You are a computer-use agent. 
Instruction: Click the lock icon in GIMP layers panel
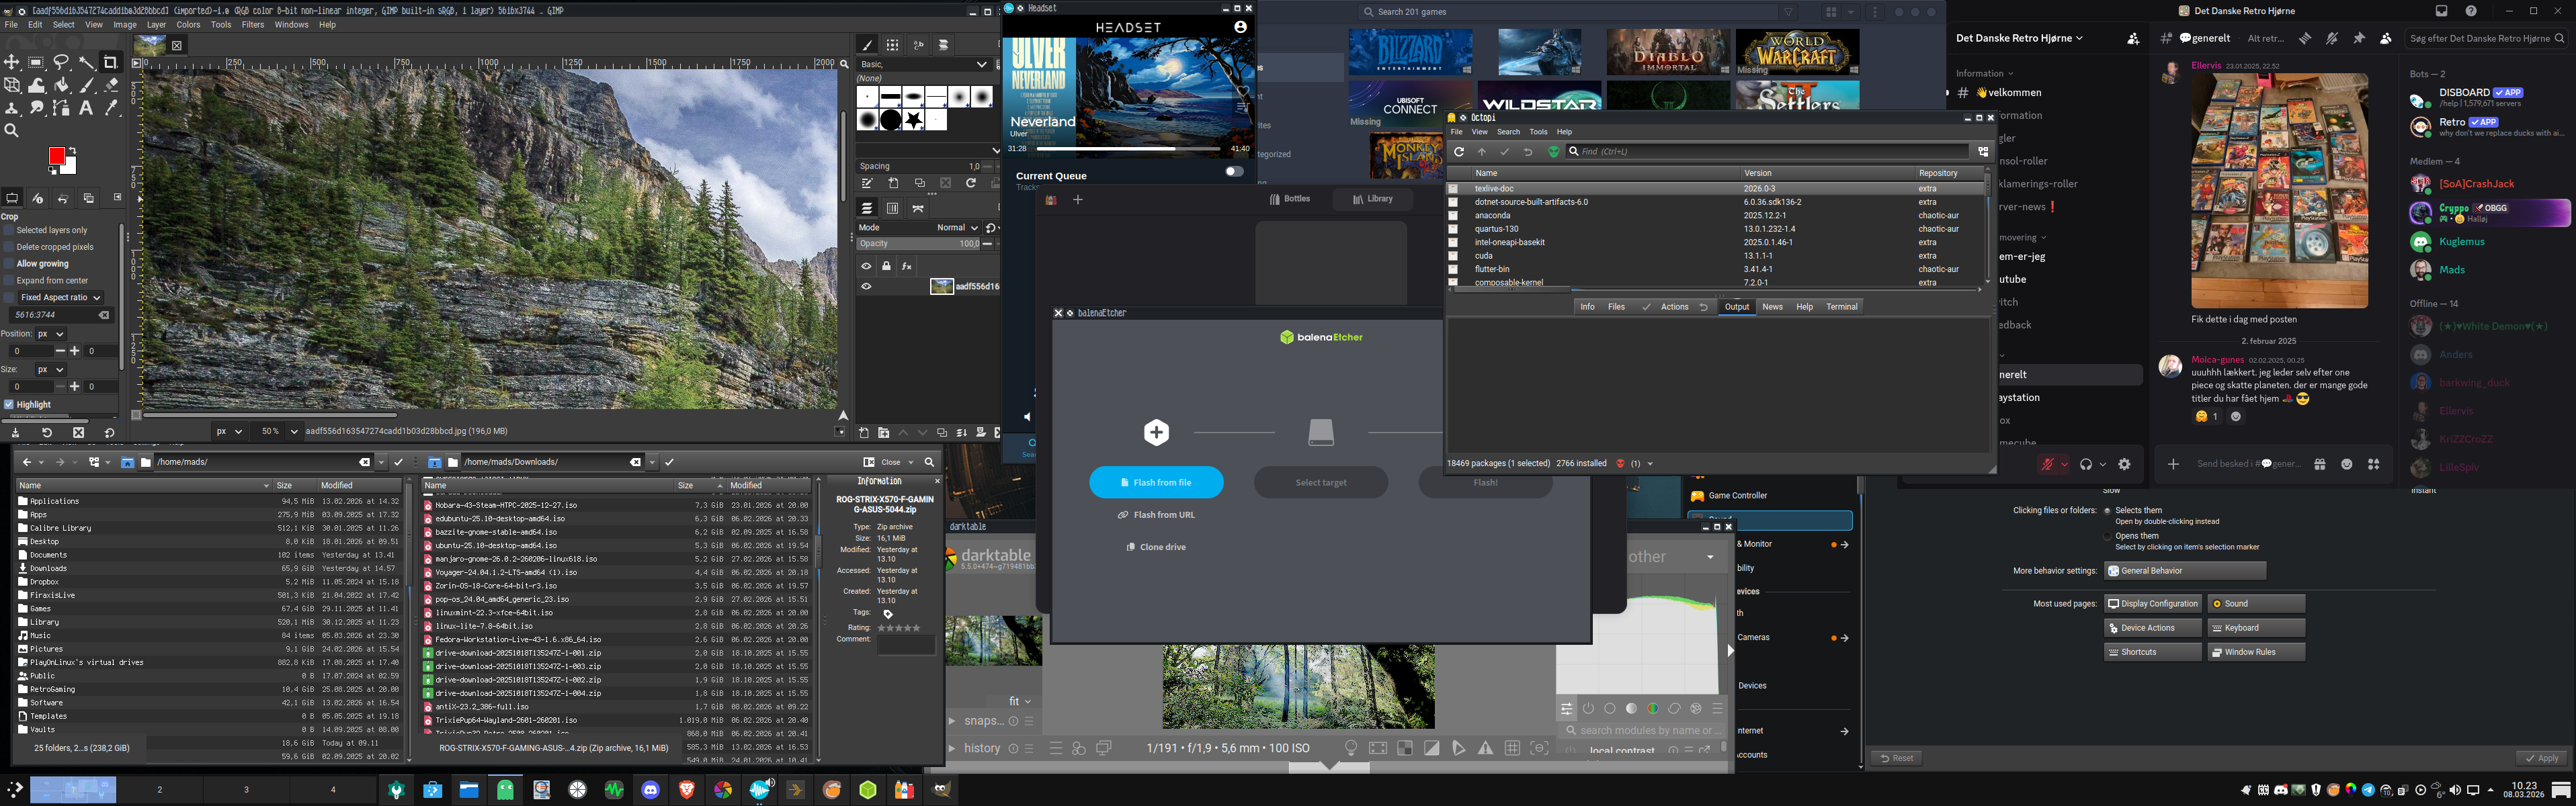point(886,266)
